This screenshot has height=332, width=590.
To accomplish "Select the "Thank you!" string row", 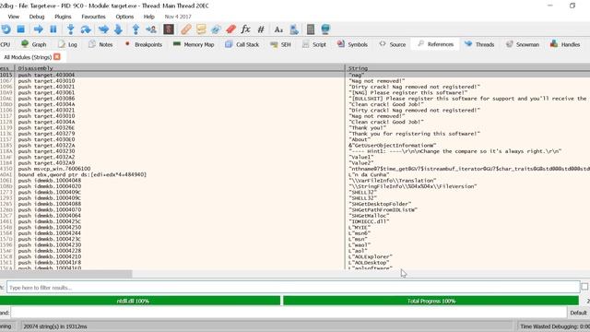I will pyautogui.click(x=367, y=127).
